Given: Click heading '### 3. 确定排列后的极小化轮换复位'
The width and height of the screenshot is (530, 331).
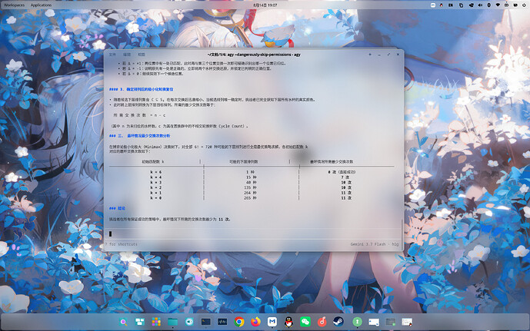Looking at the screenshot, I should (x=141, y=89).
